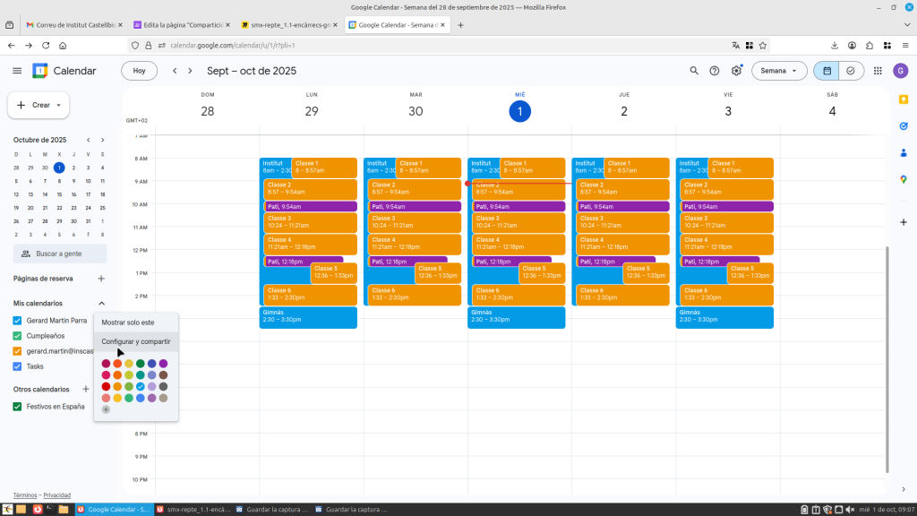917x516 pixels.
Task: Open the settings gear menu
Action: click(x=736, y=71)
